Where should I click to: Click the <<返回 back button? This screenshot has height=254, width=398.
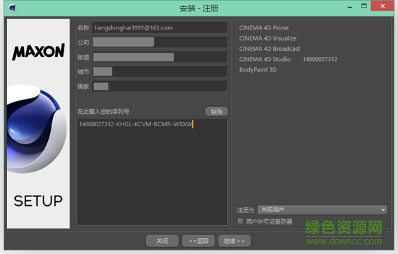(x=198, y=241)
